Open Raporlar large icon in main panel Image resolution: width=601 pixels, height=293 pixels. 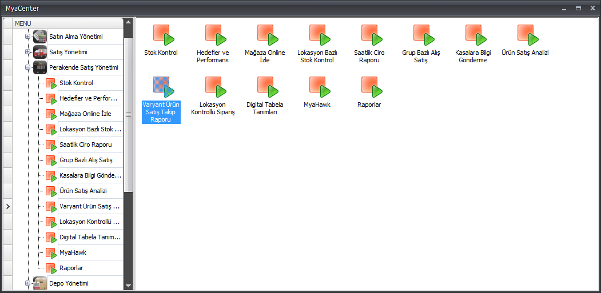(372, 87)
